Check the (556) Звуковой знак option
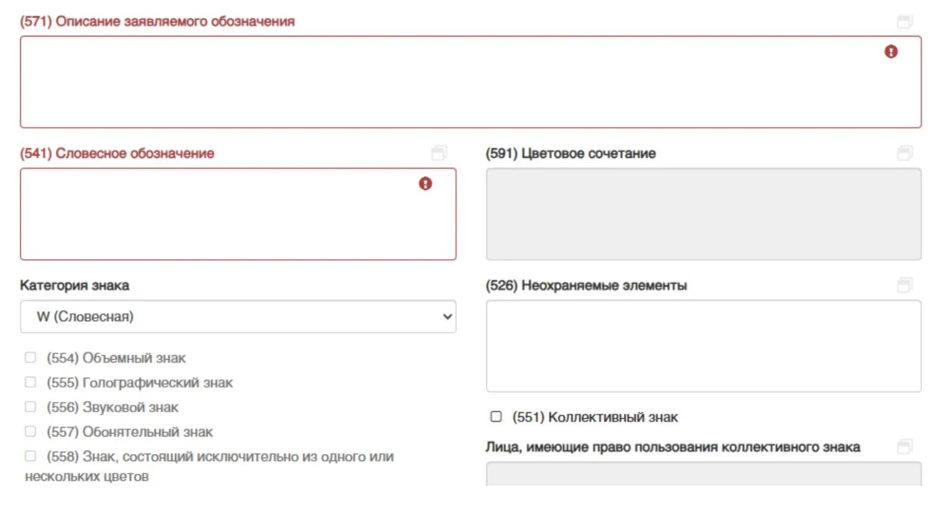Viewport: 931px width, 506px height. click(x=30, y=407)
